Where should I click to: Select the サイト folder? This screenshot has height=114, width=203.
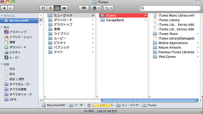[71, 52]
